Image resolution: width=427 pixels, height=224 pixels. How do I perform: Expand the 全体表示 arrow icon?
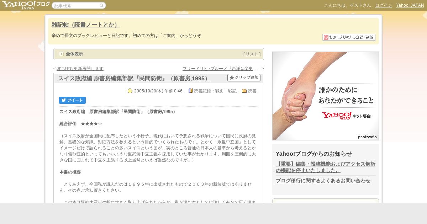coord(62,54)
